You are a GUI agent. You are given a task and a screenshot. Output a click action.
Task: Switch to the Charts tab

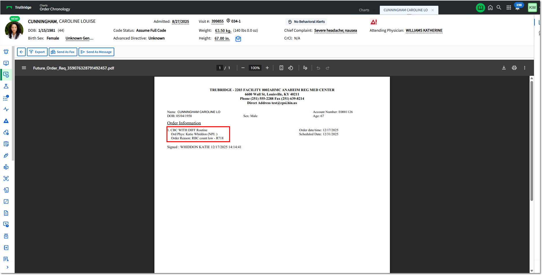coord(364,10)
